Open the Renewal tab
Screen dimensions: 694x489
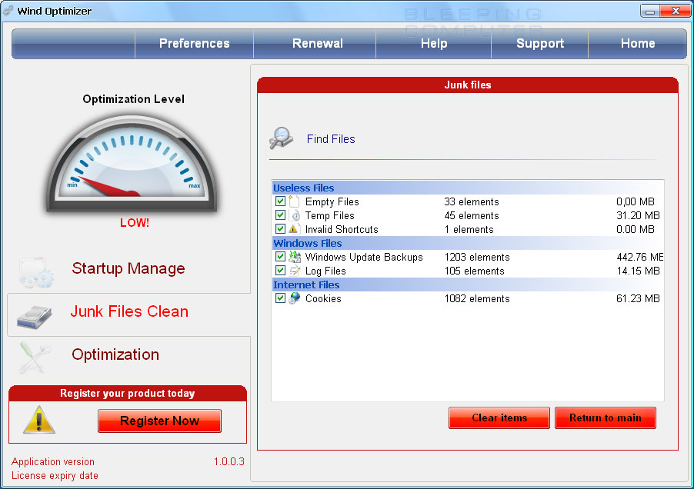(x=317, y=44)
